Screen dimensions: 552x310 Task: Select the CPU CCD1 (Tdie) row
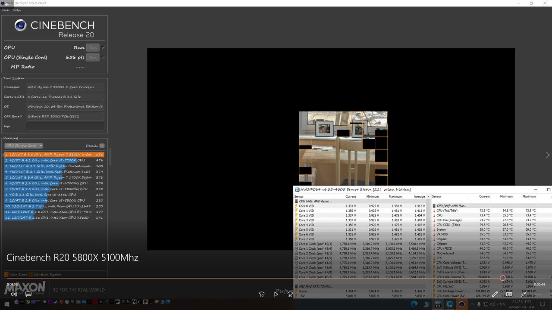tap(491, 225)
